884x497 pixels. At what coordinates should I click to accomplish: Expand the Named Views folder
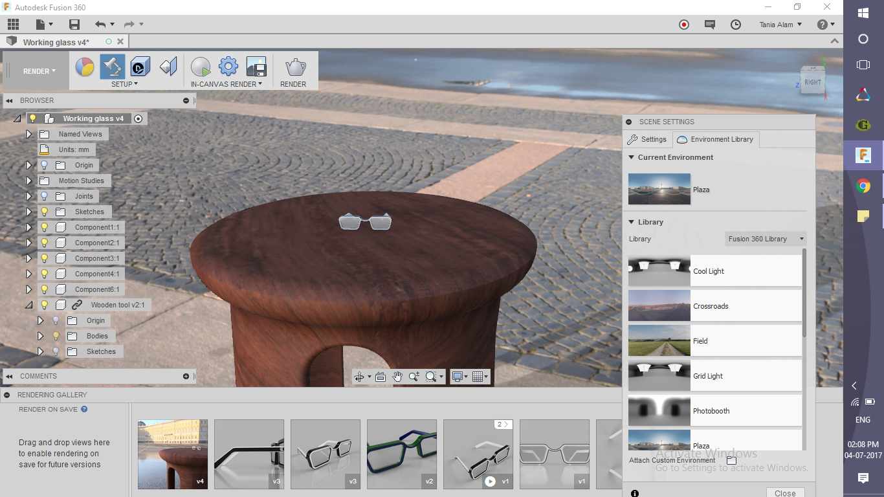pyautogui.click(x=28, y=134)
